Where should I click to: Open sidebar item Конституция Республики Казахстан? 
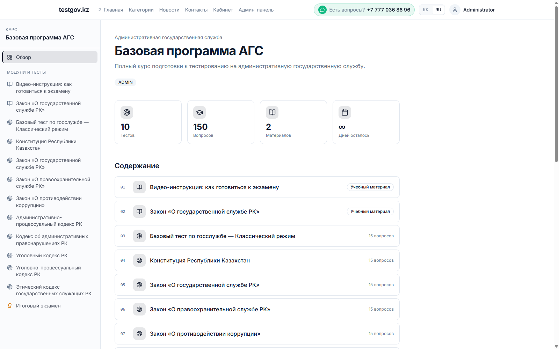tap(50, 145)
